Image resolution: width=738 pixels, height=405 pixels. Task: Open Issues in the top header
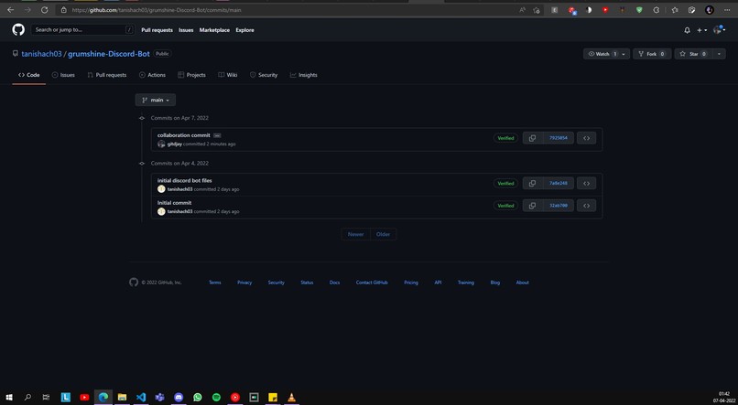pyautogui.click(x=186, y=30)
